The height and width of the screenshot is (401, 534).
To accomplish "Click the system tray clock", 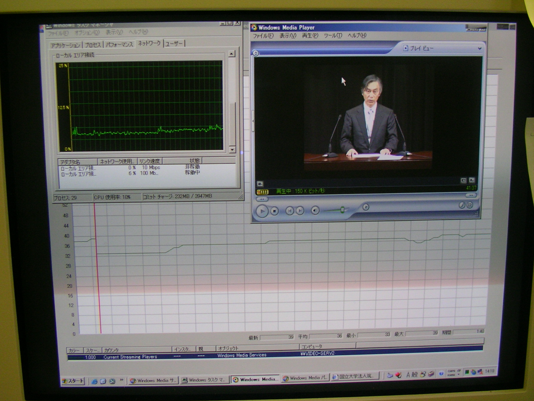I will (490, 371).
